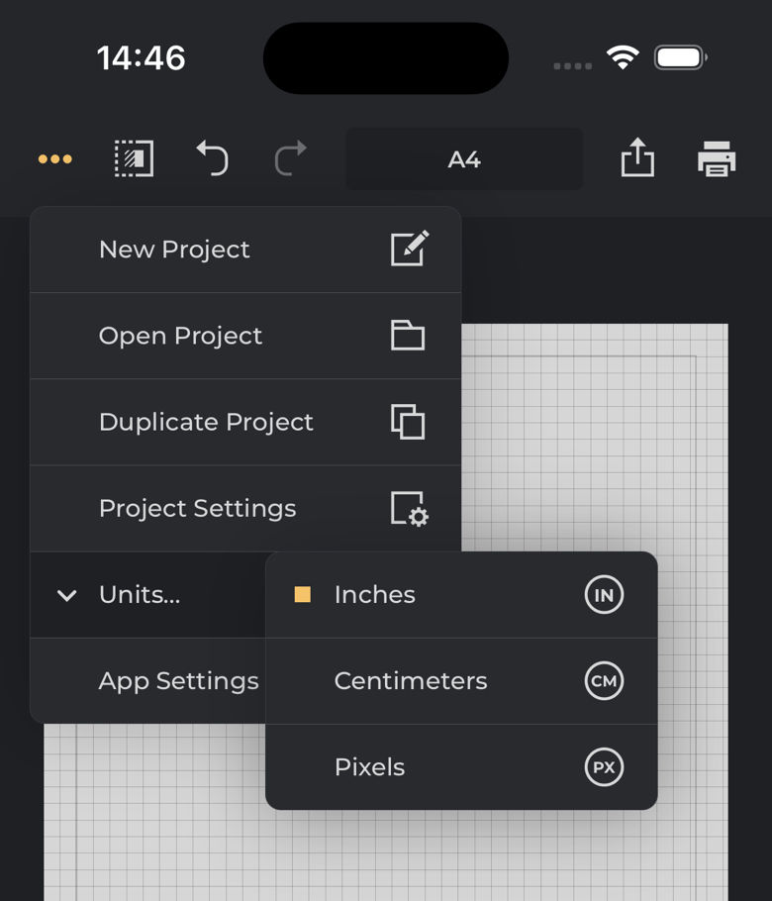Open the share/export icon
The width and height of the screenshot is (772, 901).
pos(637,158)
